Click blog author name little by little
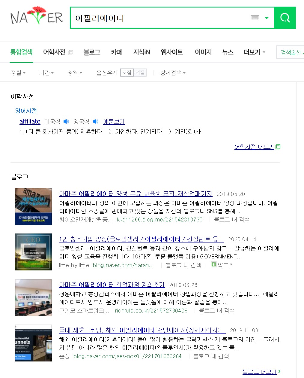The height and width of the screenshot is (378, 304). click(74, 265)
